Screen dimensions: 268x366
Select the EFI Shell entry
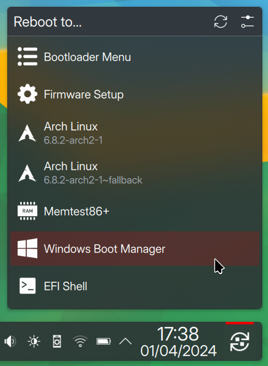click(135, 286)
